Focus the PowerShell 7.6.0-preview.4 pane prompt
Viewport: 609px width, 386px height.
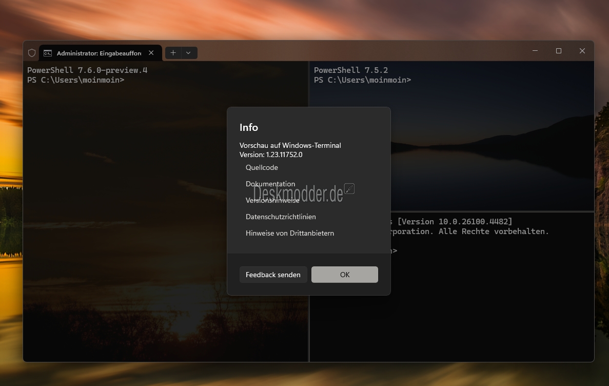(76, 80)
